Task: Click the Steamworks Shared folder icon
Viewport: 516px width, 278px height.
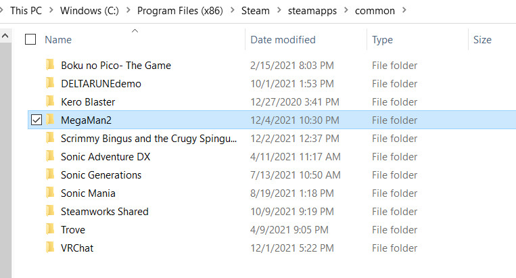Action: (x=49, y=212)
